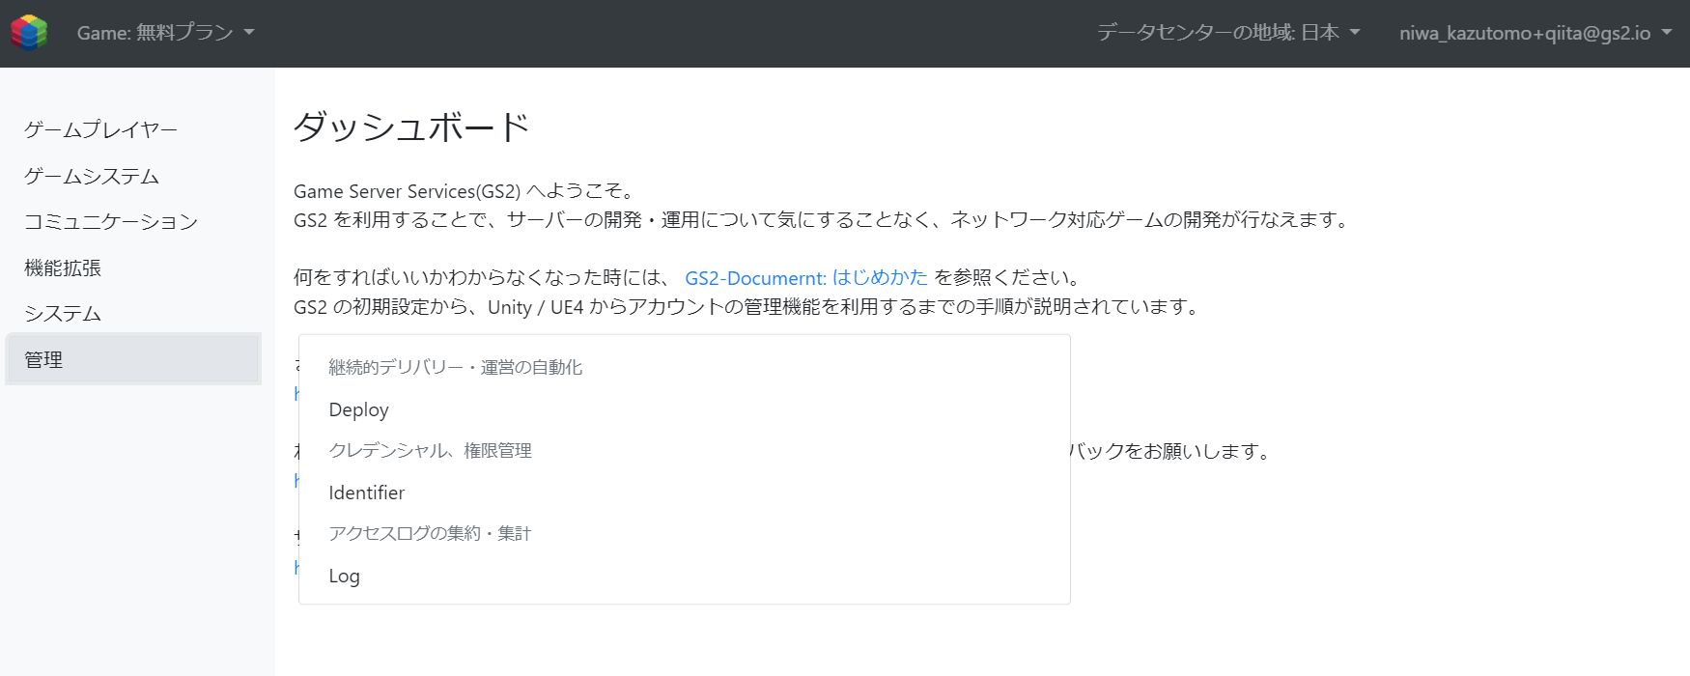Click the caret arrow beside 無料プラン

(x=249, y=33)
